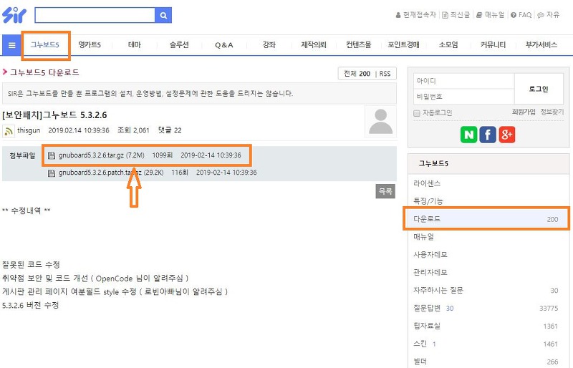Click the file icon for gnuboard5.3.2.6.patch.tar.gz
The width and height of the screenshot is (573, 368).
52,173
